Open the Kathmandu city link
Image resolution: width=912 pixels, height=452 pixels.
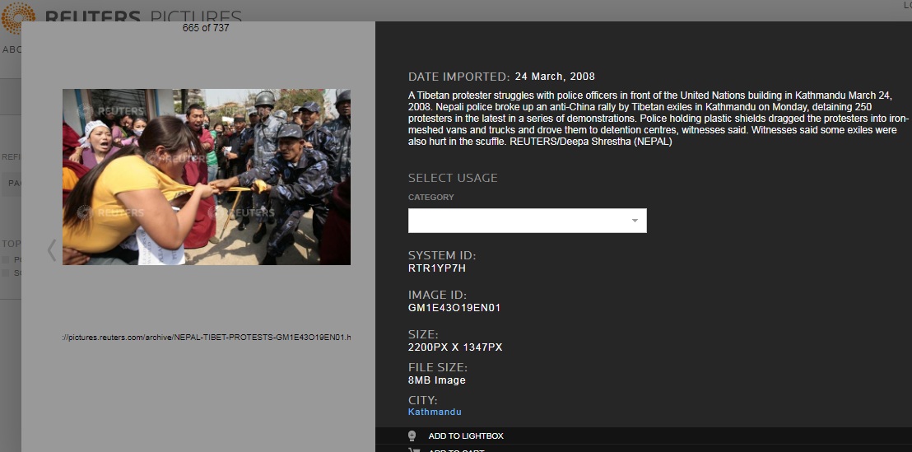pos(435,412)
